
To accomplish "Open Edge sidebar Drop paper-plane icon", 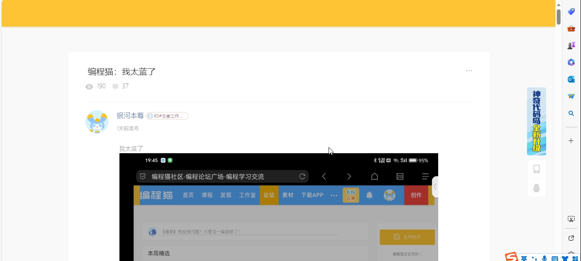I will pos(571,96).
